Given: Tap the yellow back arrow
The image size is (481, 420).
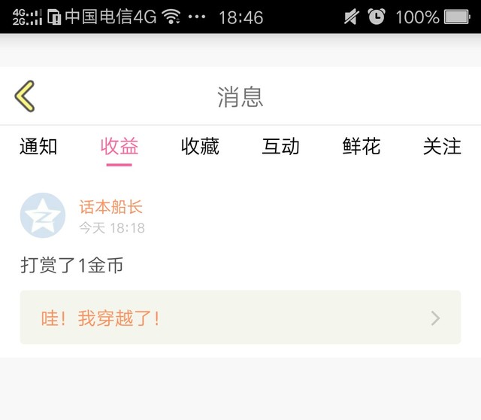Looking at the screenshot, I should (x=25, y=96).
